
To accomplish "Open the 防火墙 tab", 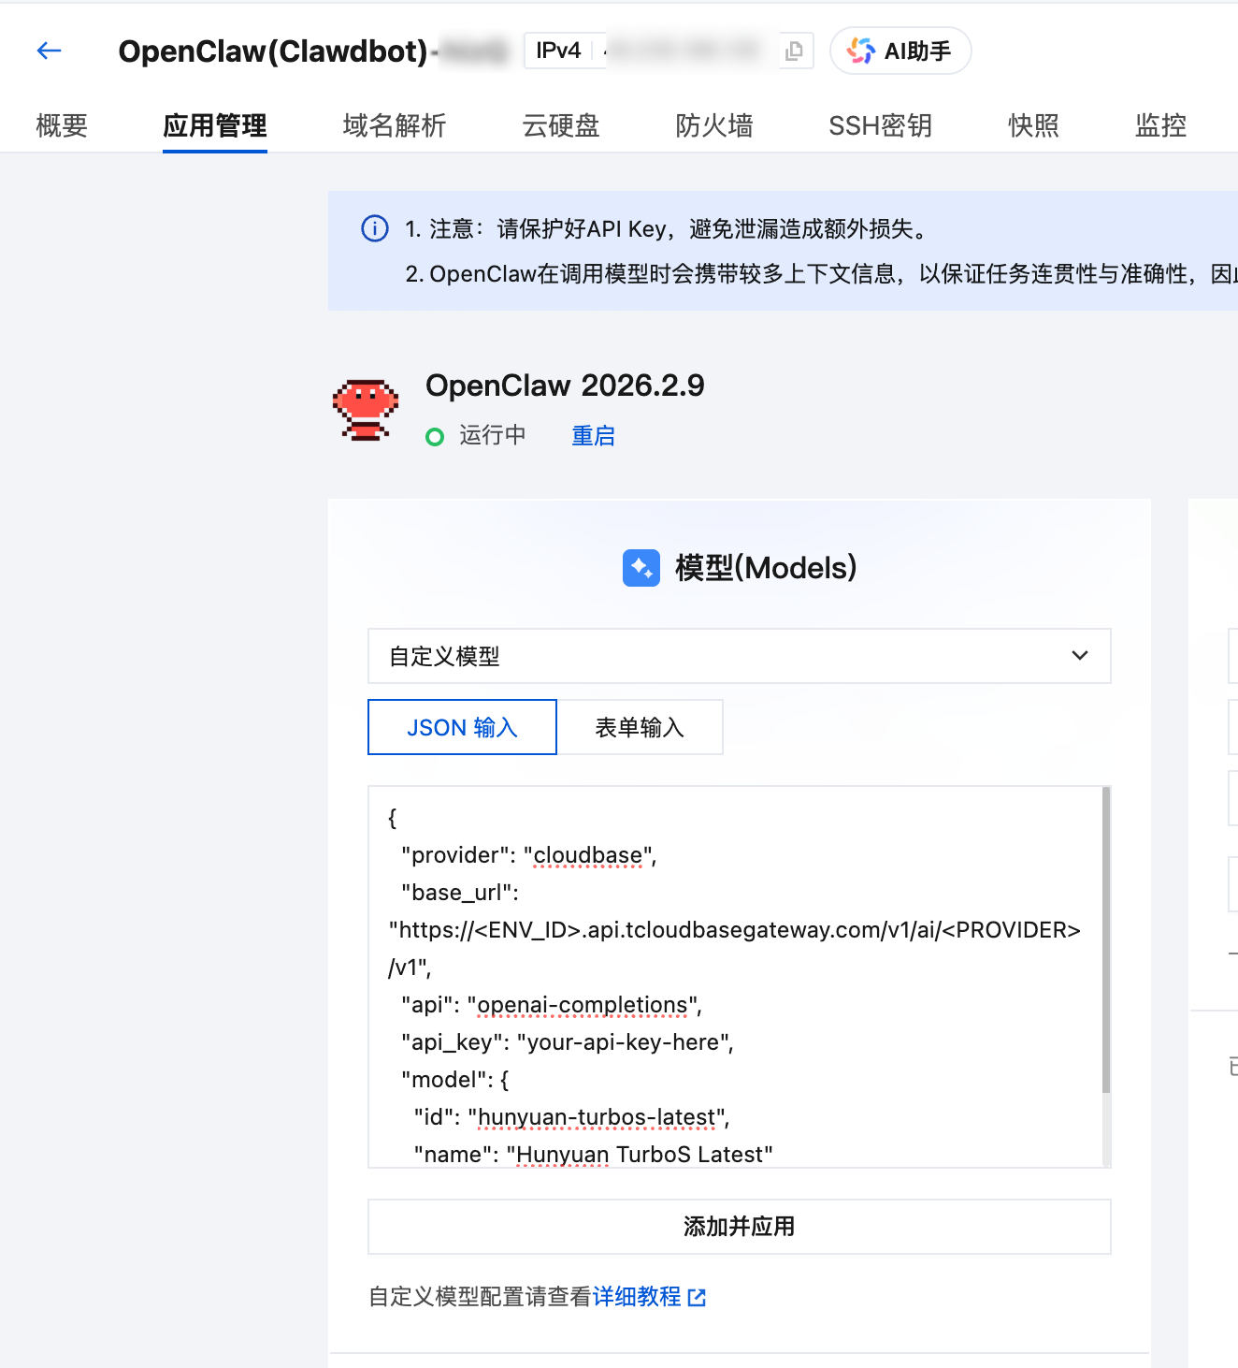I will 714,125.
